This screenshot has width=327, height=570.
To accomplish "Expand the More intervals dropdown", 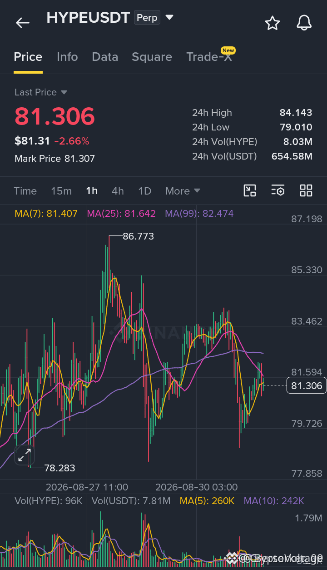I will [183, 191].
